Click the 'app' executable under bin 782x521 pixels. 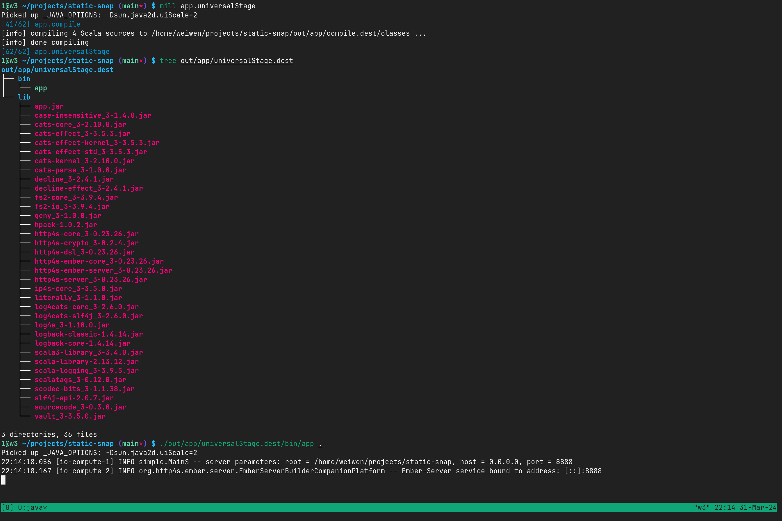tap(41, 88)
